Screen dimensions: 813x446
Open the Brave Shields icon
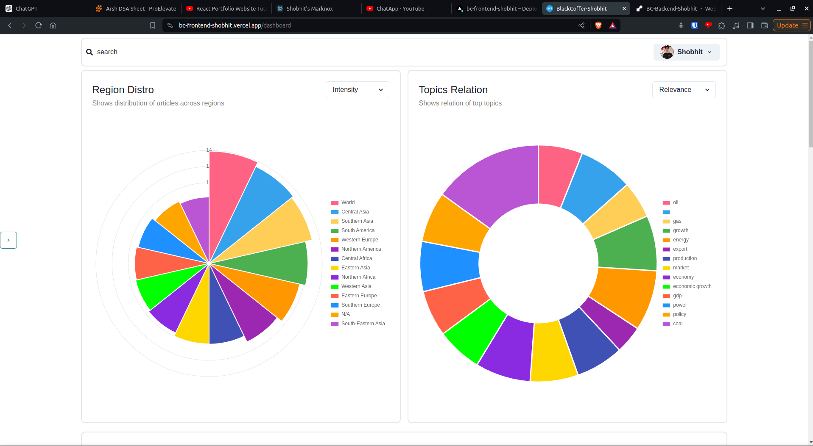click(598, 25)
